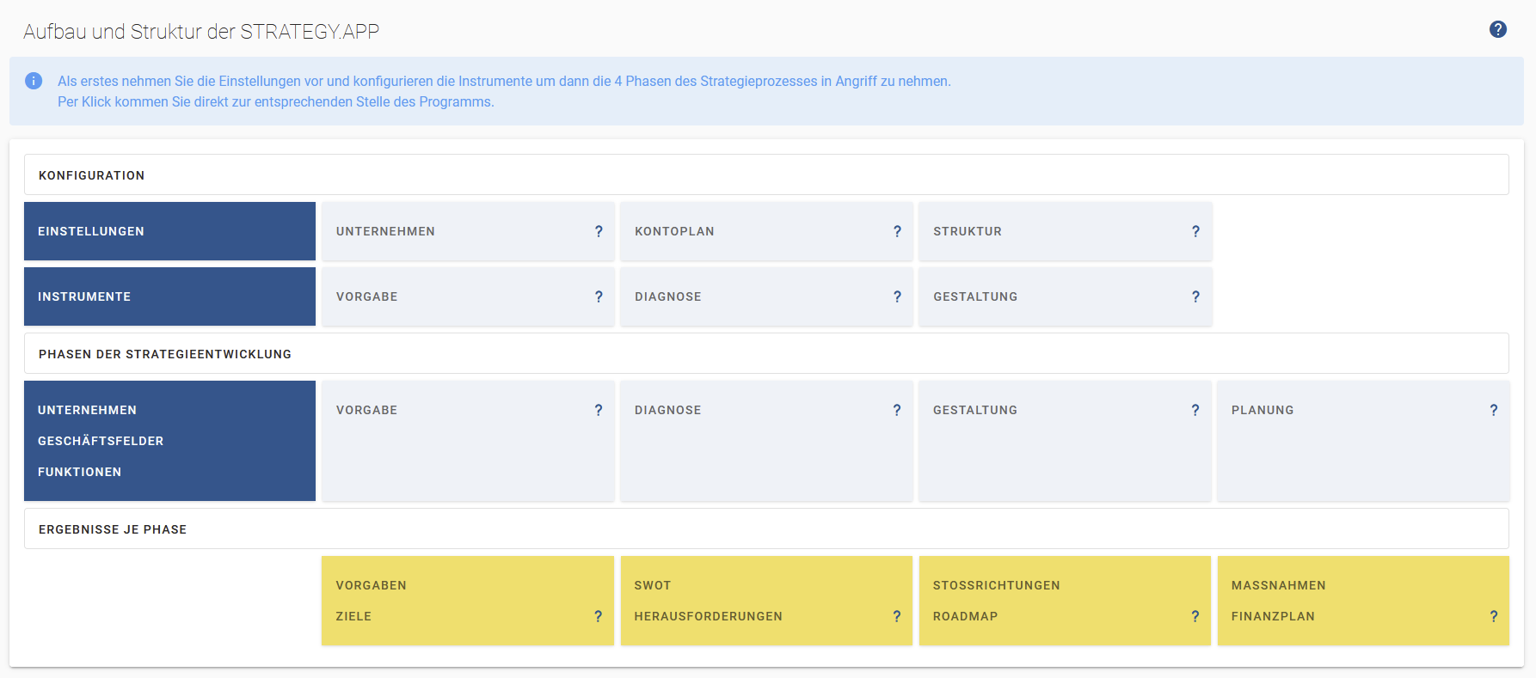Open Gestaltung in the Instrumente row

[x=1065, y=296]
